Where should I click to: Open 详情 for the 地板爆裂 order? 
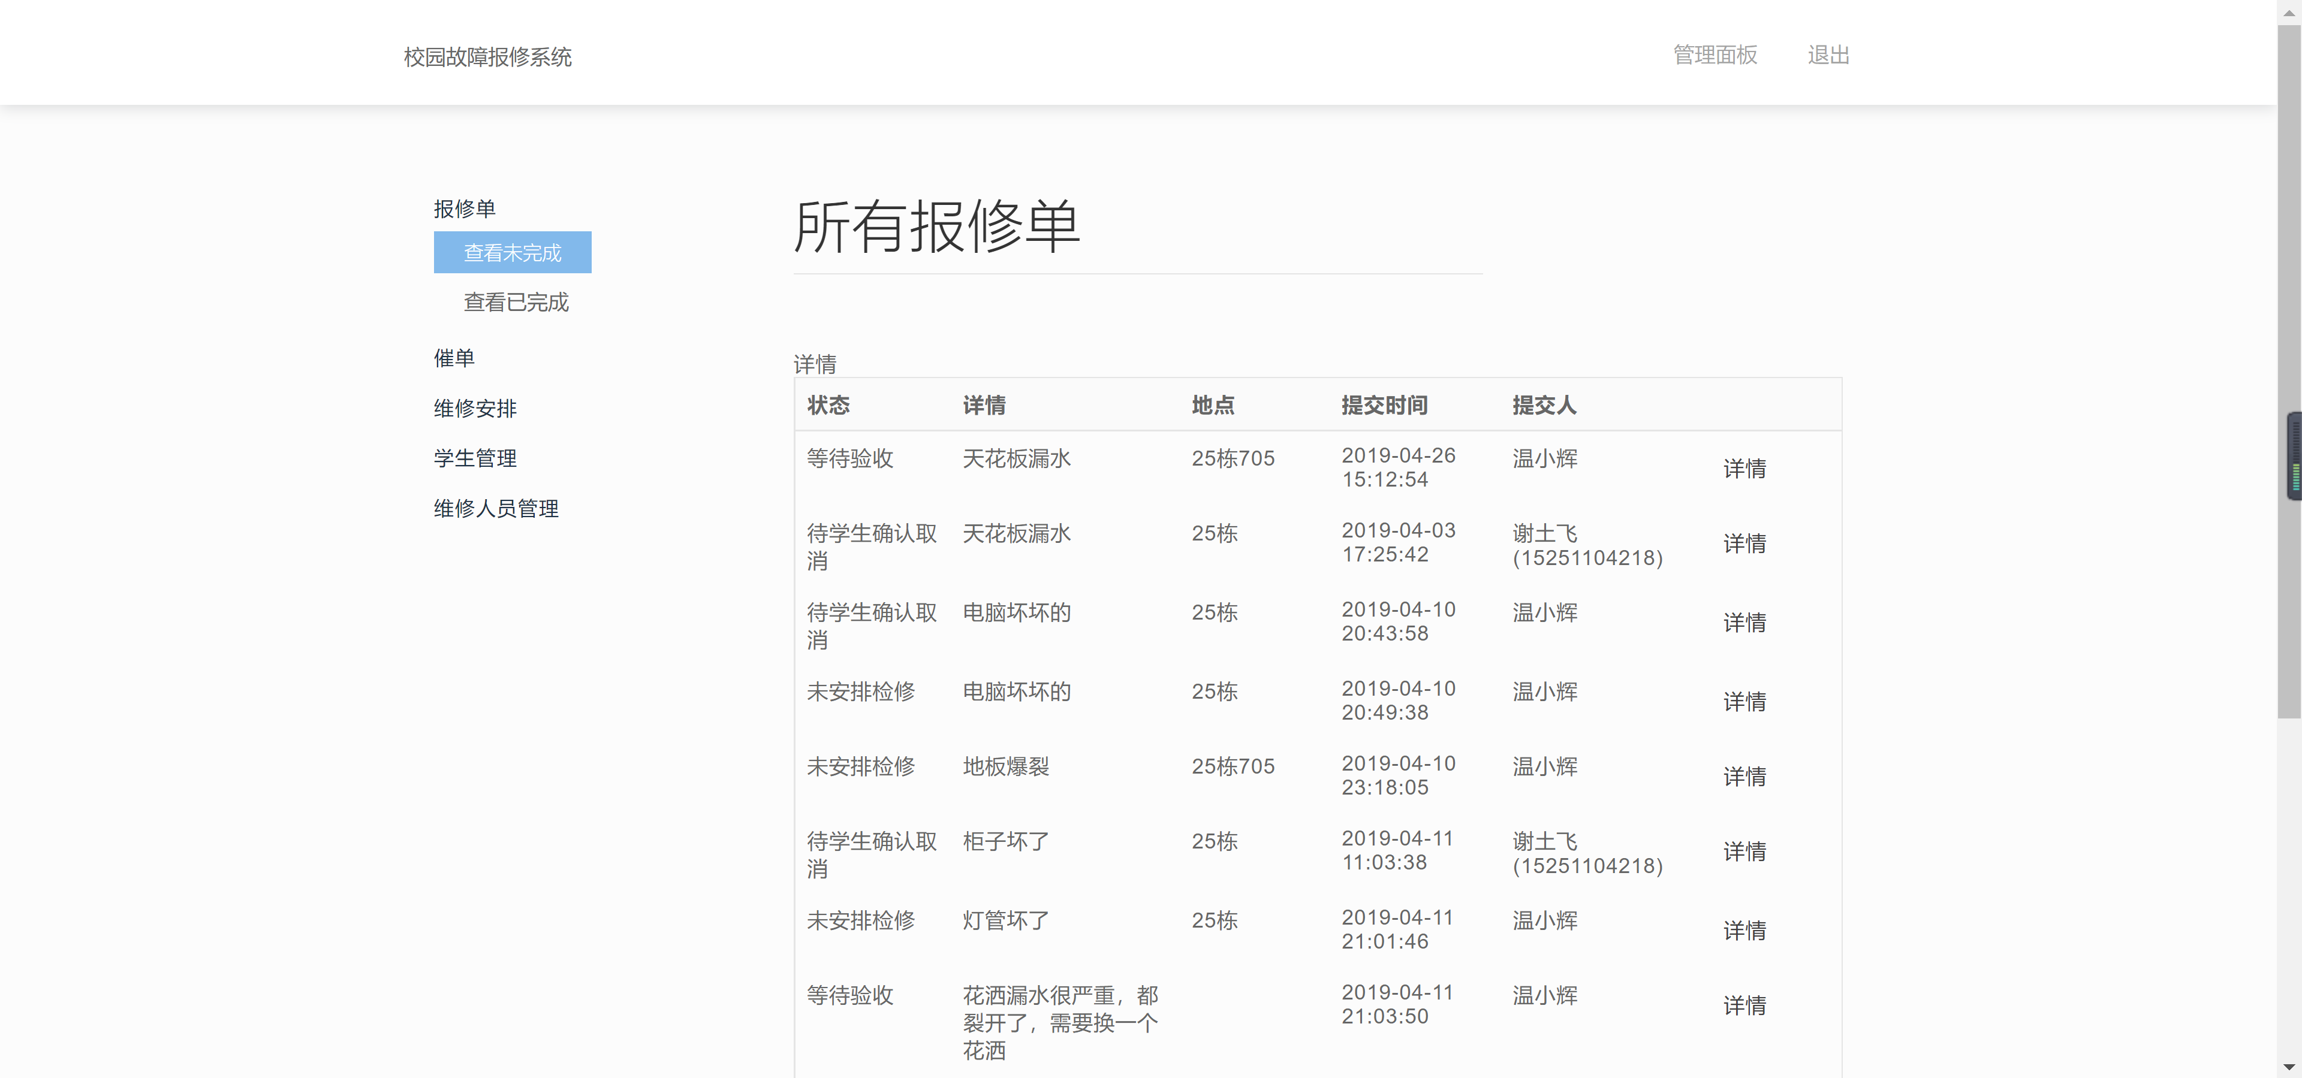[x=1743, y=776]
